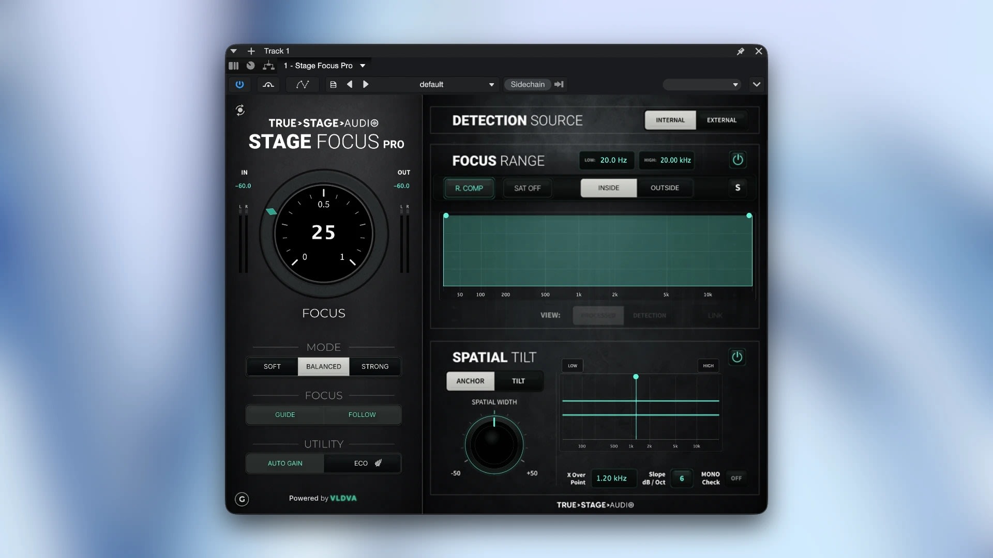Go to the previous preset arrow
993x558 pixels.
tap(350, 84)
